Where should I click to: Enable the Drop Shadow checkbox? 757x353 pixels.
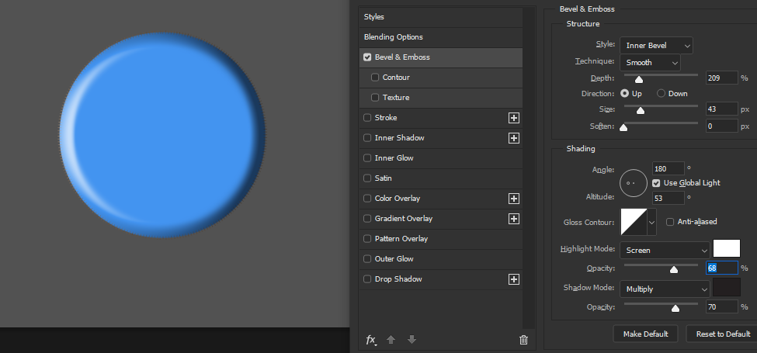click(367, 279)
